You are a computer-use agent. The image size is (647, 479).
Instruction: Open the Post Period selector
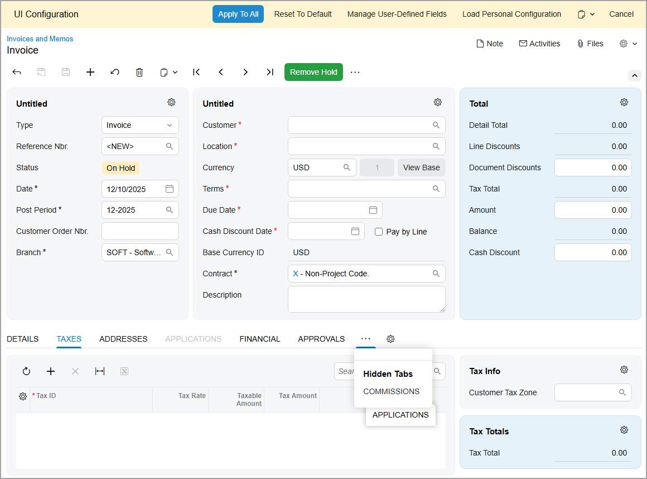coord(170,210)
